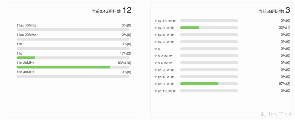Click the 11n 40MHz bar in 2.4G panel
This screenshot has width=295, height=120.
(73, 76)
